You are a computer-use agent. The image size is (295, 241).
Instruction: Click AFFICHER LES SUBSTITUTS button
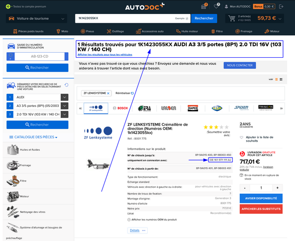[x=261, y=209]
